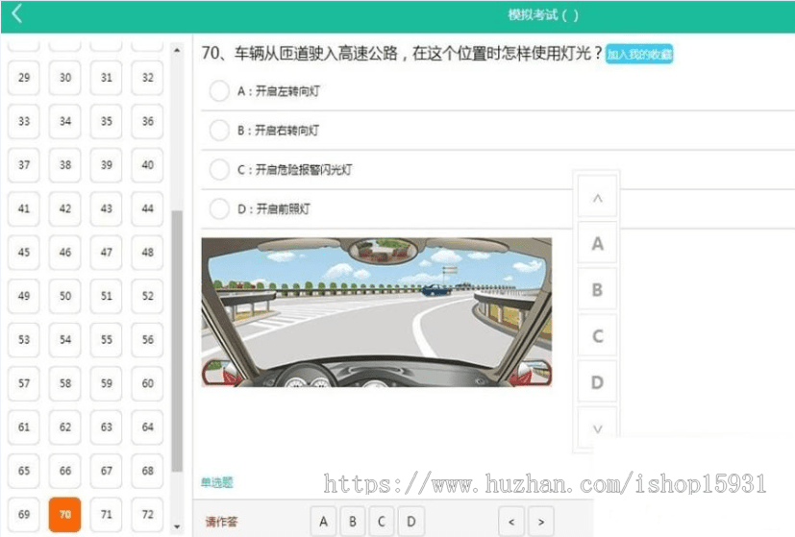This screenshot has height=537, width=795.
Task: Select highlighted question 70
Action: click(65, 514)
